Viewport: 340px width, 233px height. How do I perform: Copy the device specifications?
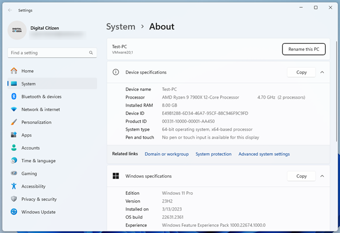301,72
